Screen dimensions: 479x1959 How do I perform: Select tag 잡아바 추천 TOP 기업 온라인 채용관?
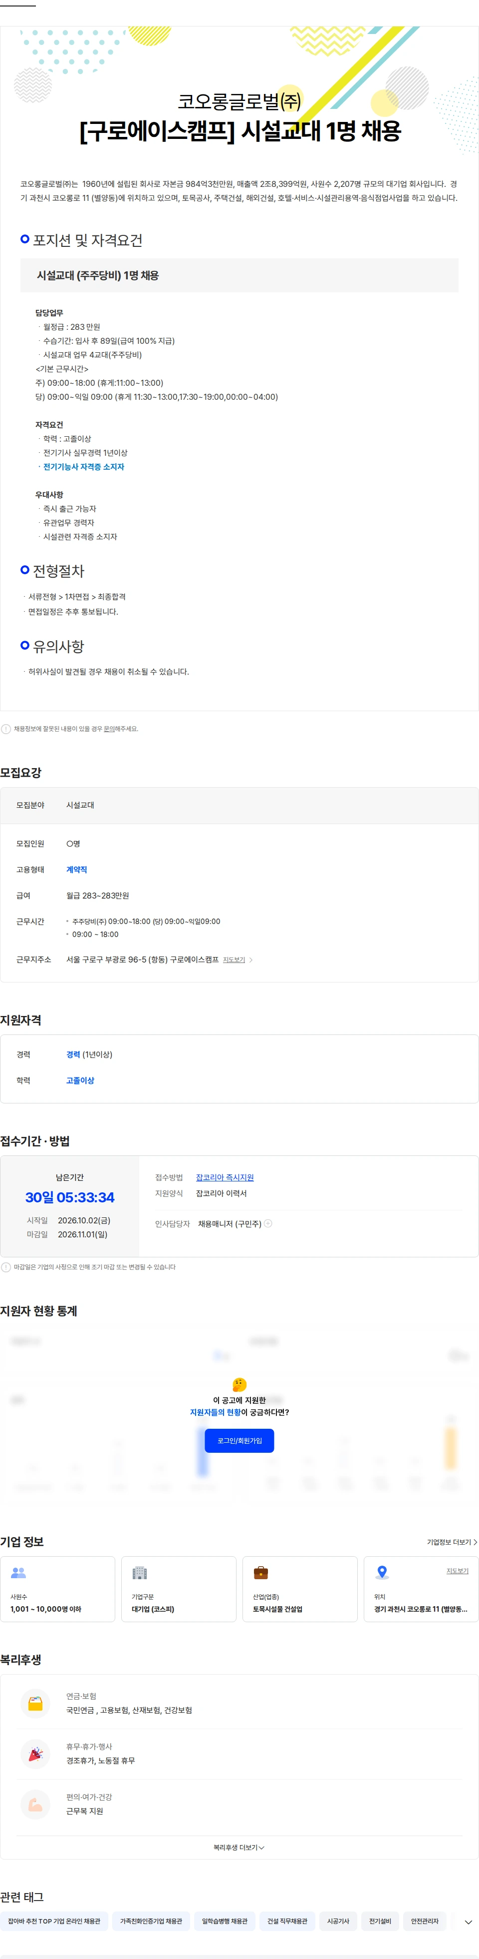pyautogui.click(x=54, y=1921)
